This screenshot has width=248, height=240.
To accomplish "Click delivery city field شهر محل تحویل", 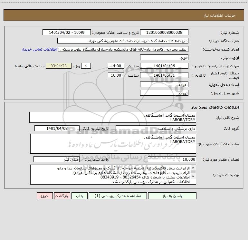I will [x=164, y=93].
